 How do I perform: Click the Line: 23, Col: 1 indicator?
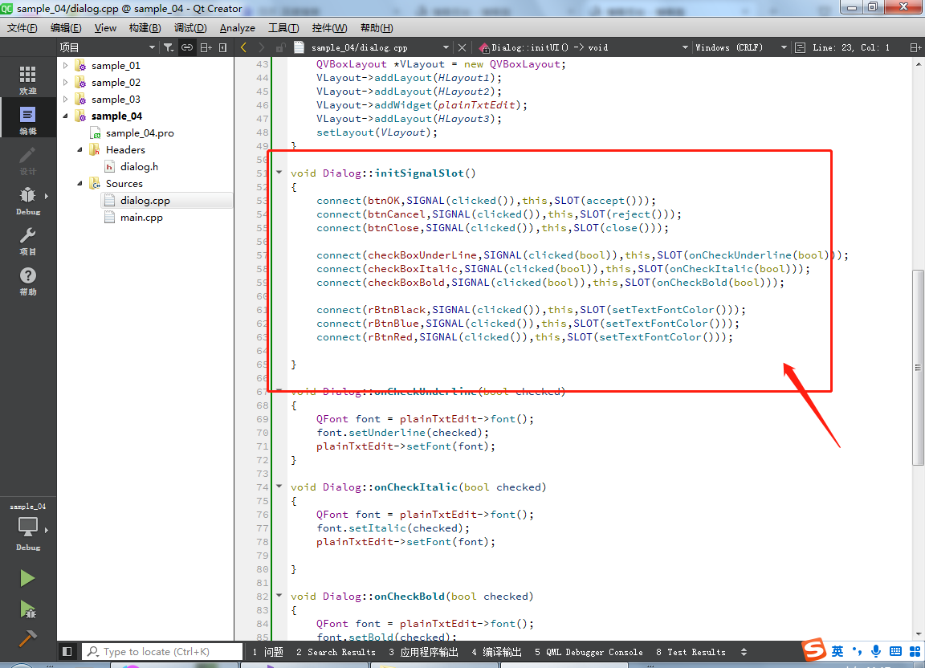(850, 47)
